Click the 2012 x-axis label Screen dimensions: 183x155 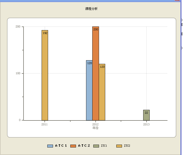coord(95,124)
